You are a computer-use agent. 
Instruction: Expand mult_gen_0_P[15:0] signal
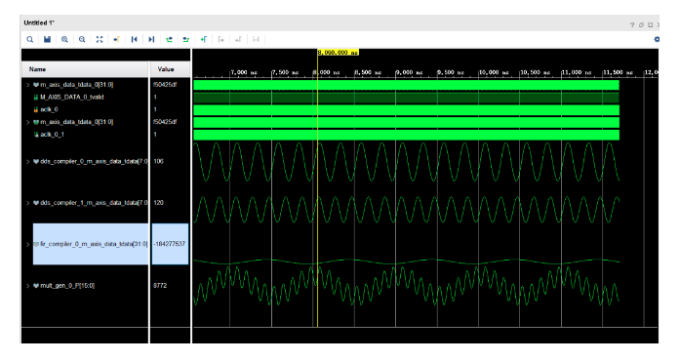(x=28, y=286)
